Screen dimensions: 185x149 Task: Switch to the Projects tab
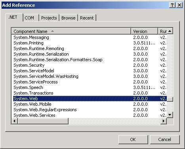pos(49,18)
